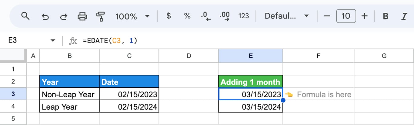Screen dimensions: 414x125
Task: Open the 100% zoom dropdown
Action: pyautogui.click(x=132, y=16)
